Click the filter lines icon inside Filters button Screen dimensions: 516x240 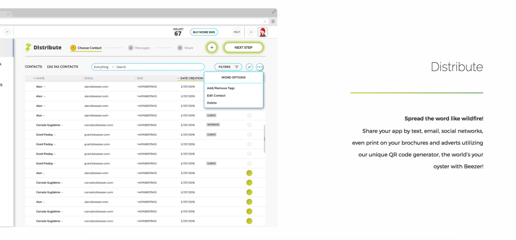tap(236, 67)
